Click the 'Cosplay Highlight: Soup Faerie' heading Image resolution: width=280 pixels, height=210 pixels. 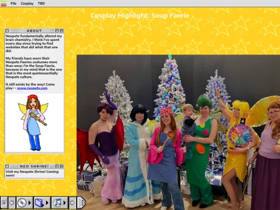[140, 16]
